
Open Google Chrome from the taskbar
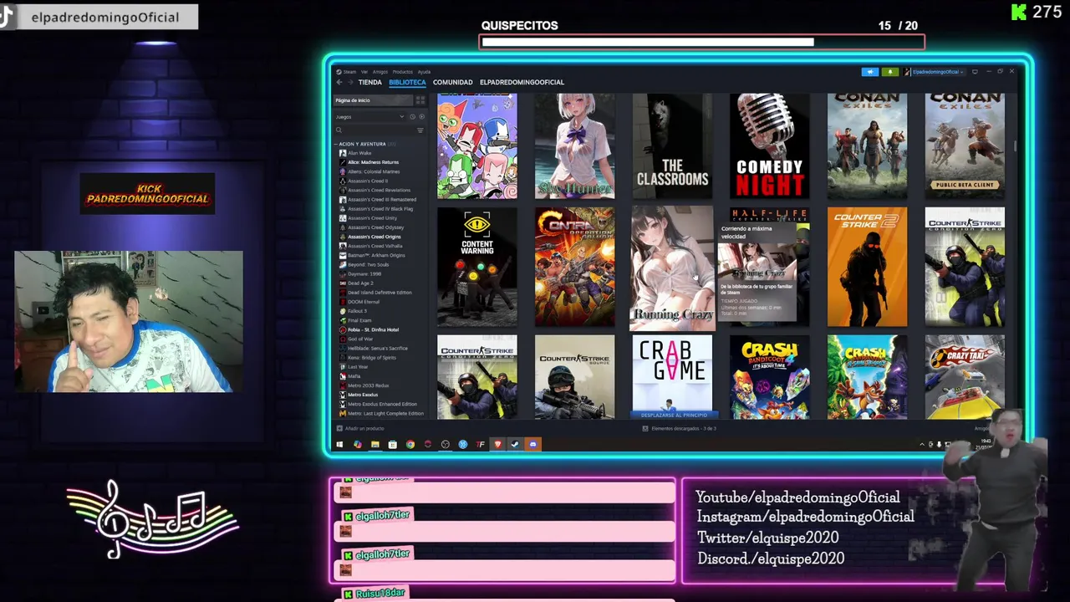tap(410, 444)
